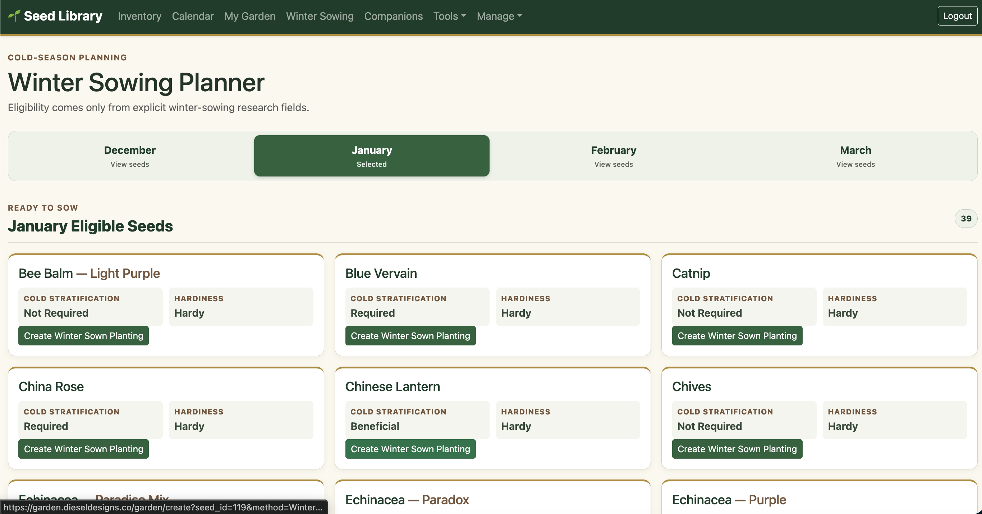Viewport: 982px width, 514px height.
Task: Switch to the February month tab
Action: [613, 156]
